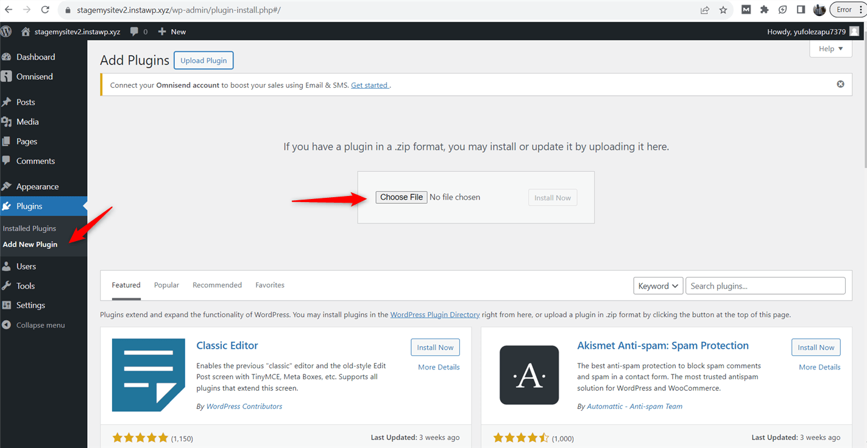Open the Chrome three-dot menu
867x448 pixels.
[860, 10]
